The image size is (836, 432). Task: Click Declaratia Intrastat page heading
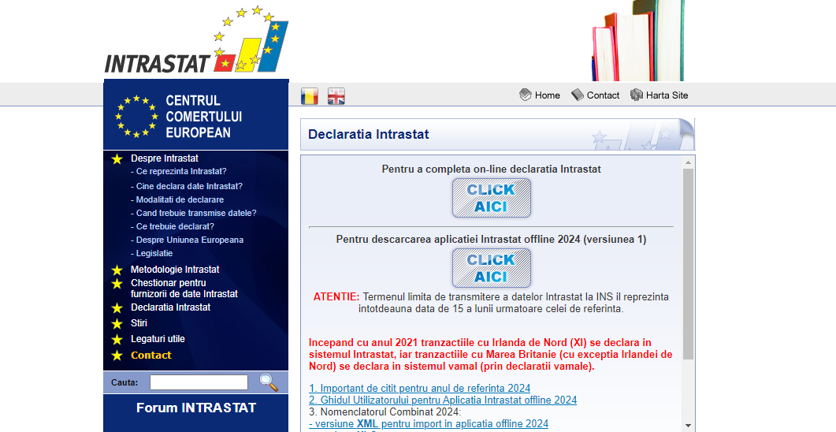[x=369, y=134]
